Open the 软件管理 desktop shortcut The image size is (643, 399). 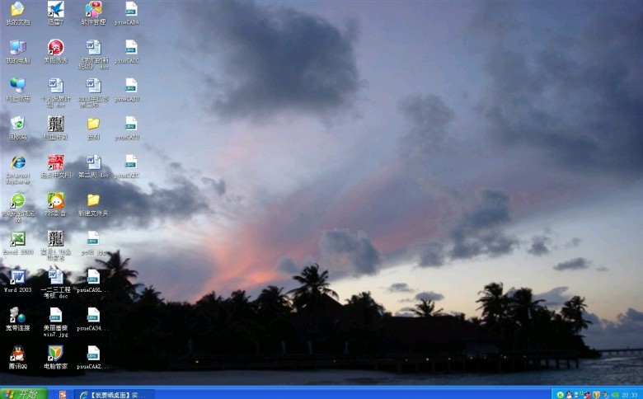[x=93, y=11]
